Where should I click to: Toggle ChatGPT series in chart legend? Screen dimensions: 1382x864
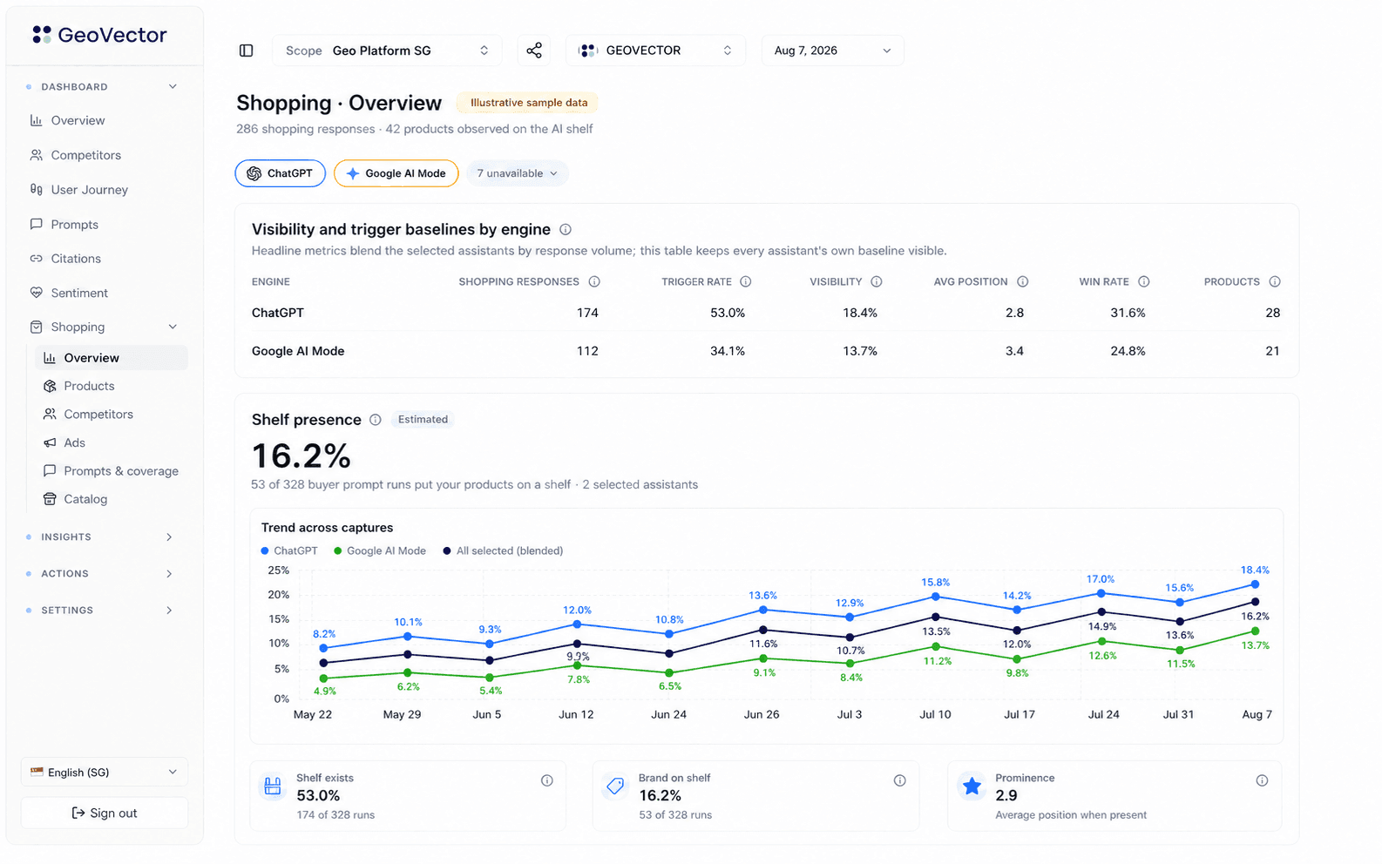click(x=289, y=551)
